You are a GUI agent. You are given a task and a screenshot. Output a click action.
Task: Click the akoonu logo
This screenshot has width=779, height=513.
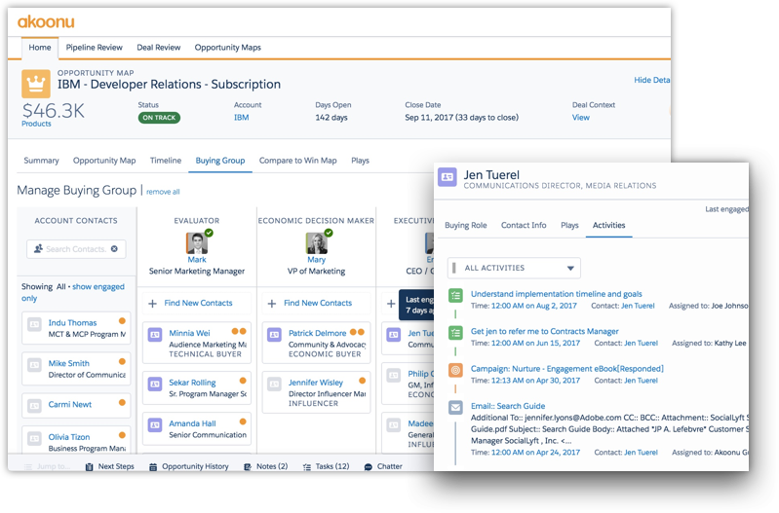click(46, 21)
